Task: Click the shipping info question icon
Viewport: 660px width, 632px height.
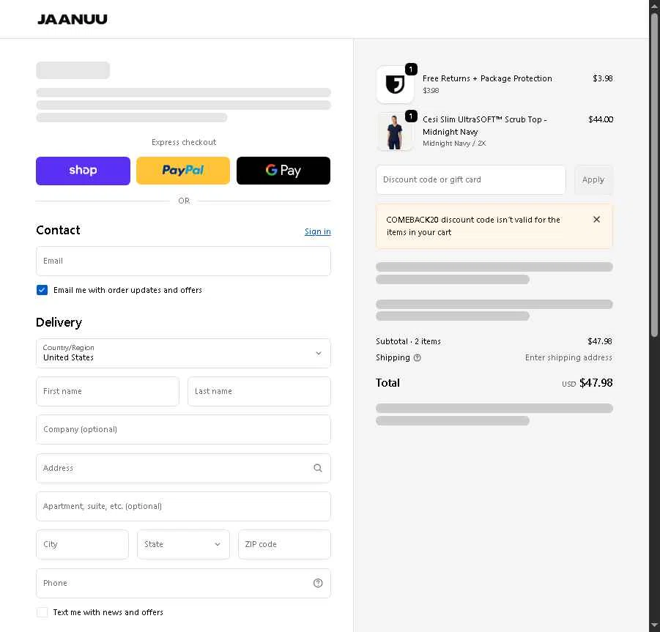Action: pos(418,358)
